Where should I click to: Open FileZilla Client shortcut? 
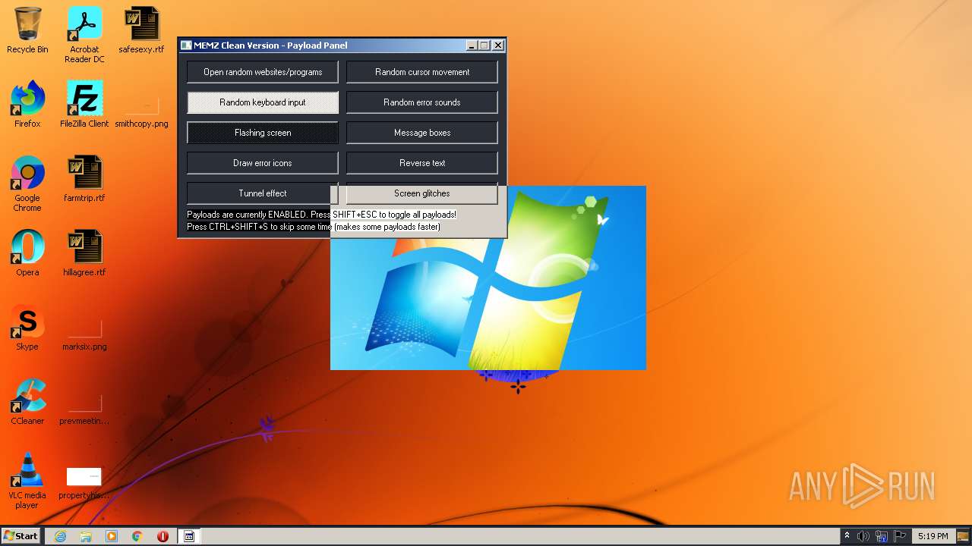pos(84,105)
